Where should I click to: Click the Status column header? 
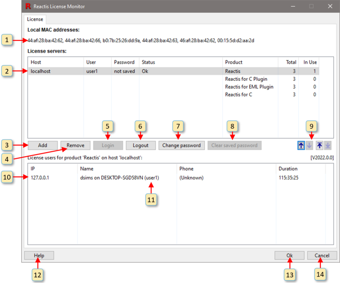point(180,62)
